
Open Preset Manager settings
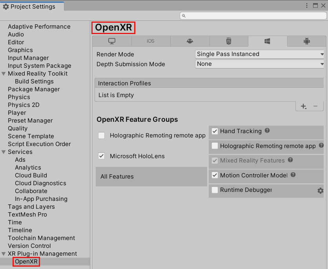pyautogui.click(x=30, y=121)
